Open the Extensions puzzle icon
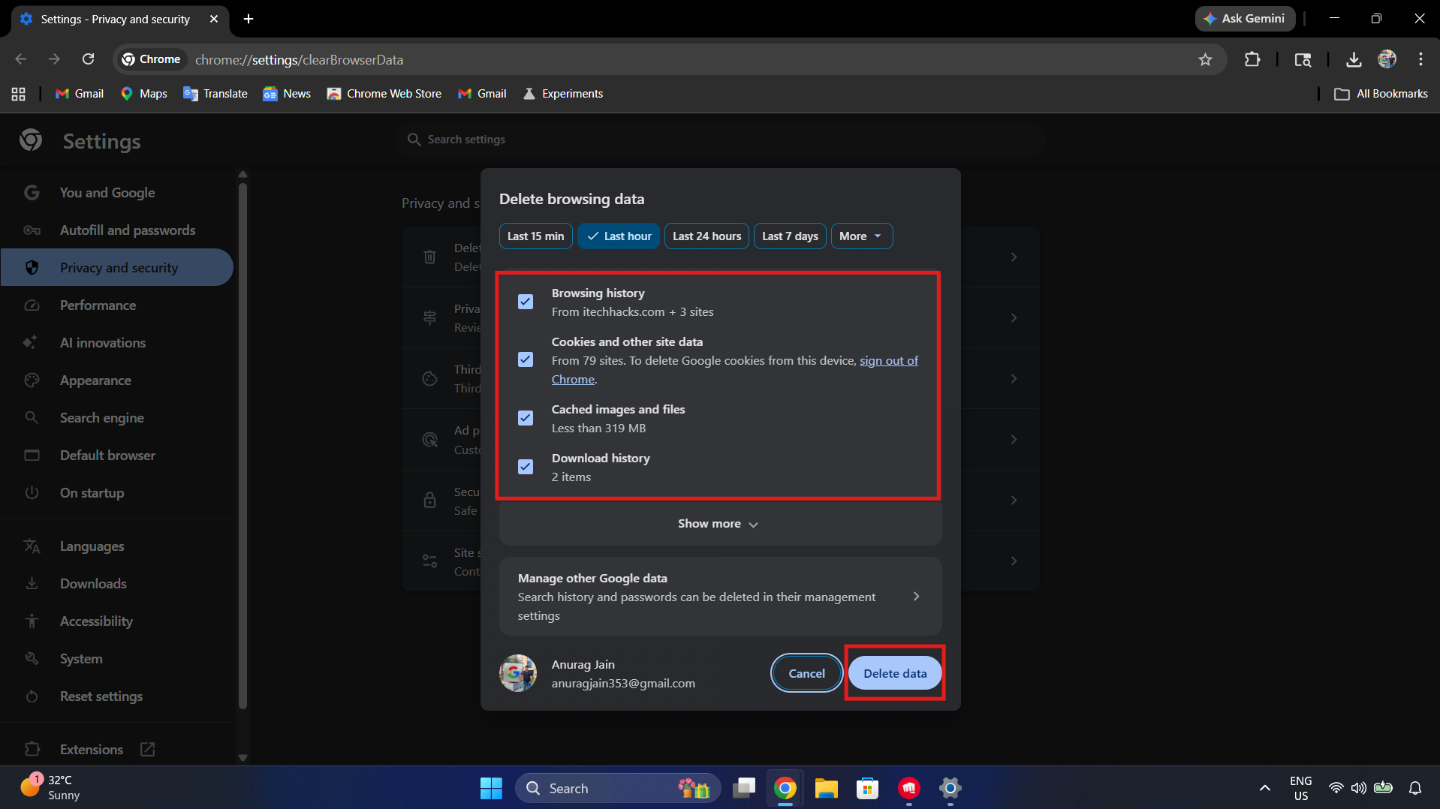 pyautogui.click(x=1252, y=59)
